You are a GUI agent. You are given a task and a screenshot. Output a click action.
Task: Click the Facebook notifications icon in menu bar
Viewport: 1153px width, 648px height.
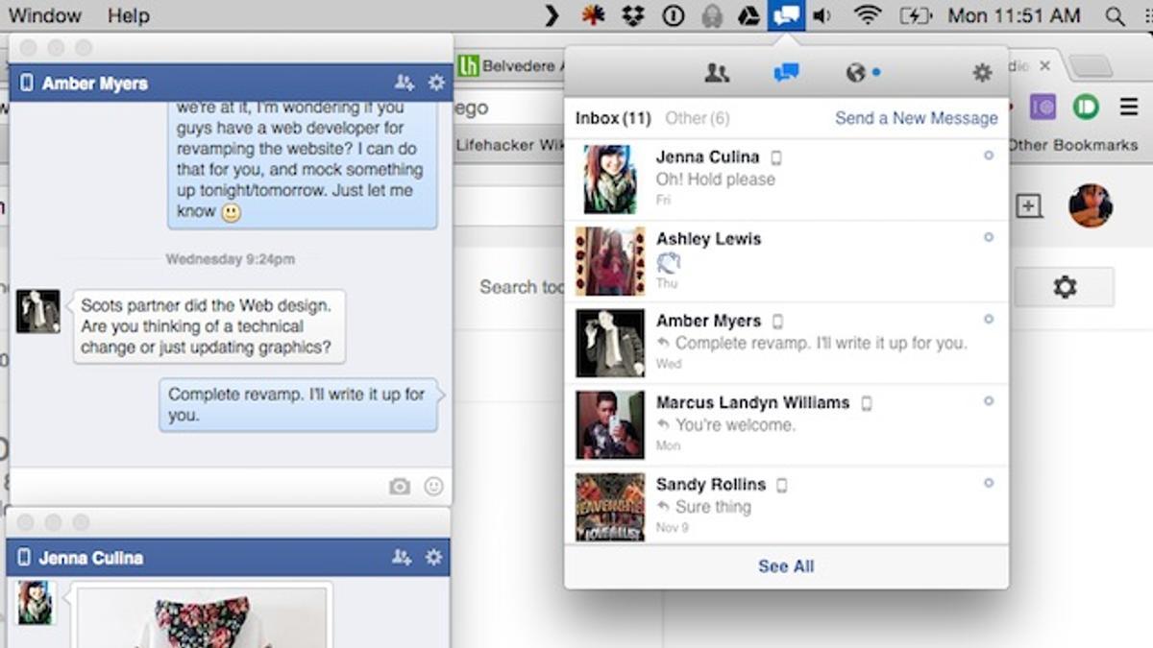788,15
